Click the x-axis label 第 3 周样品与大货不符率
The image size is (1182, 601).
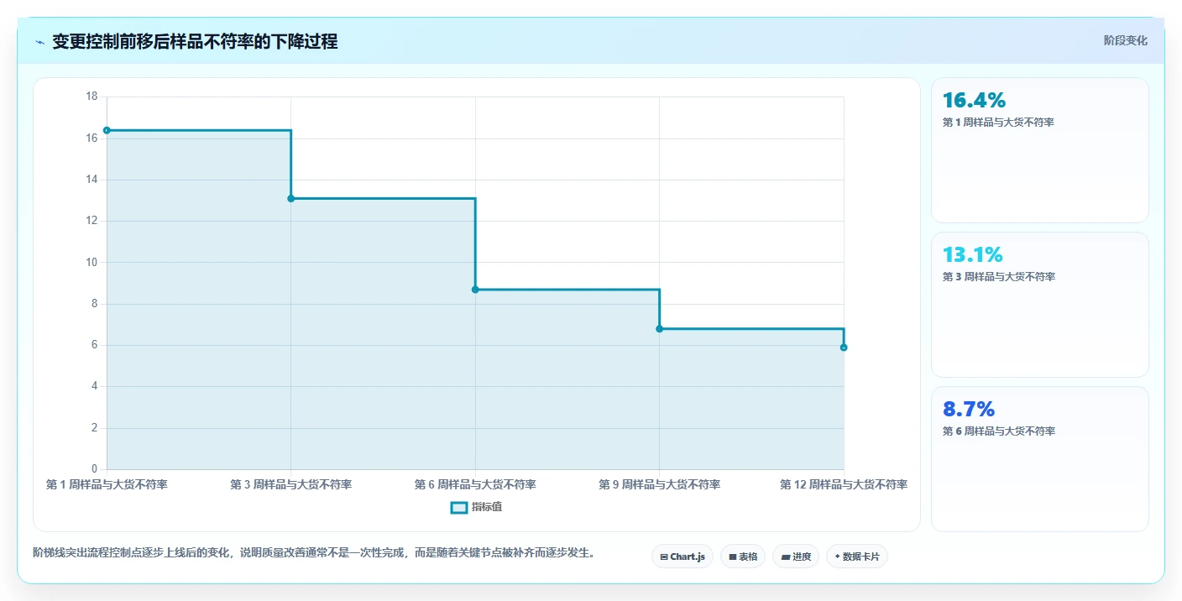pyautogui.click(x=291, y=485)
